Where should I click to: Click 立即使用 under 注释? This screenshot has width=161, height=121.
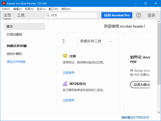[68, 73]
